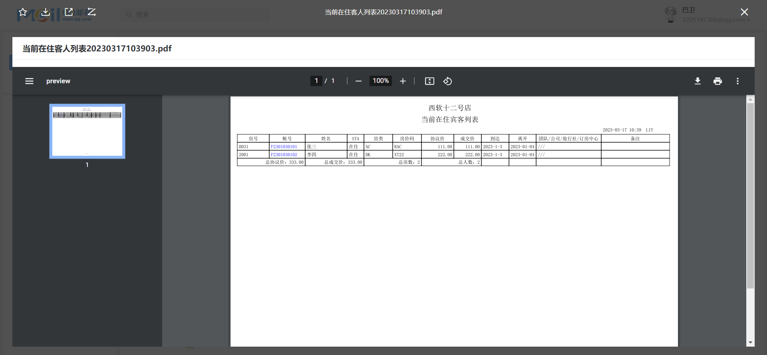767x355 pixels.
Task: Open account link F2301030102
Action: point(284,155)
